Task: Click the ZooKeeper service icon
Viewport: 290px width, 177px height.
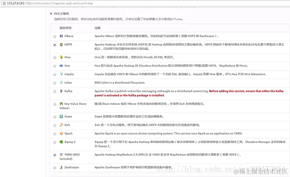Action: 61,167
